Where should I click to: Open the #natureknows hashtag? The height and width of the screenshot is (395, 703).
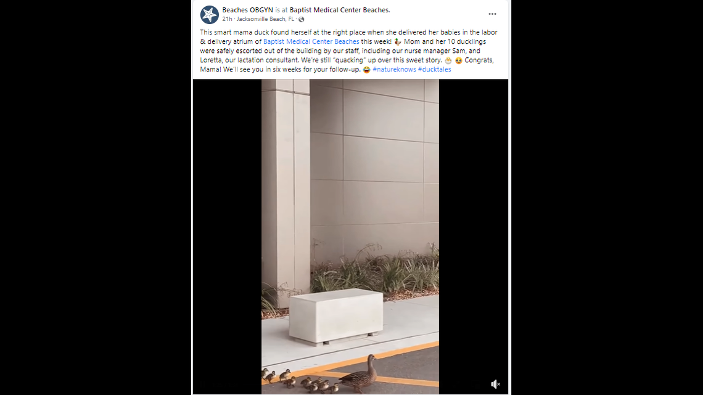coord(394,70)
